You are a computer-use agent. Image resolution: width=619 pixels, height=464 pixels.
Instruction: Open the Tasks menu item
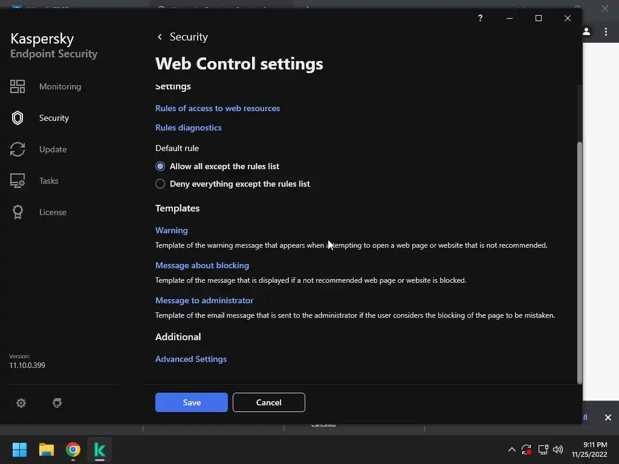48,181
